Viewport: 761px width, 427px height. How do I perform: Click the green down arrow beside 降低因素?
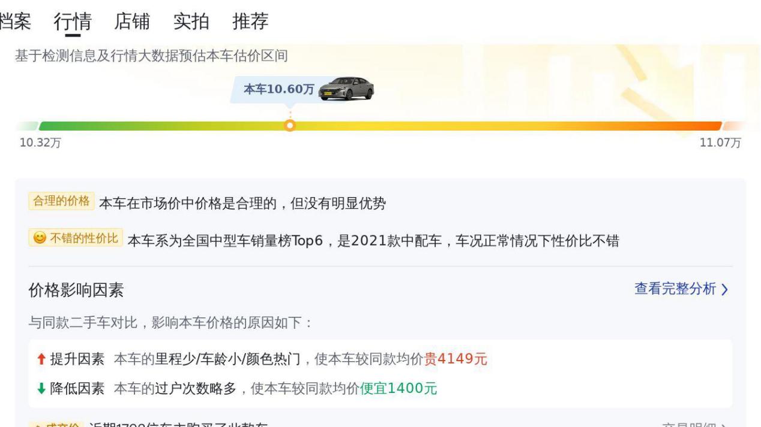point(40,389)
